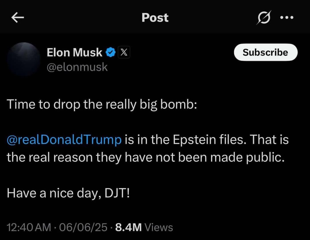Tap the 06/06/25 post date
Viewport: 310px width, 240px height.
pos(83,228)
